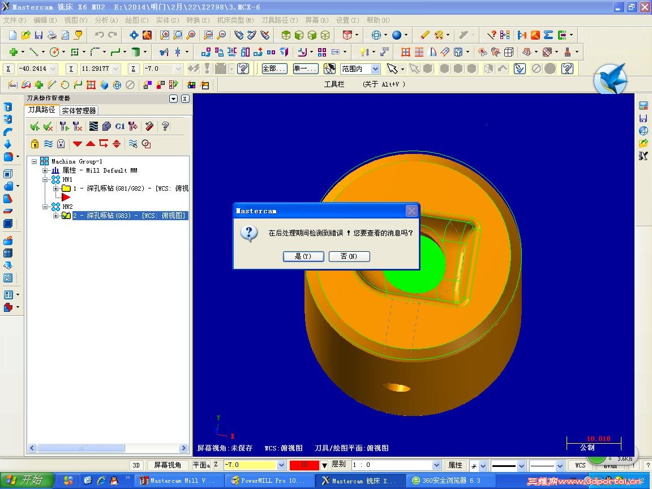The width and height of the screenshot is (652, 489).
Task: Collapse the HW2 toolpath group
Action: click(45, 207)
